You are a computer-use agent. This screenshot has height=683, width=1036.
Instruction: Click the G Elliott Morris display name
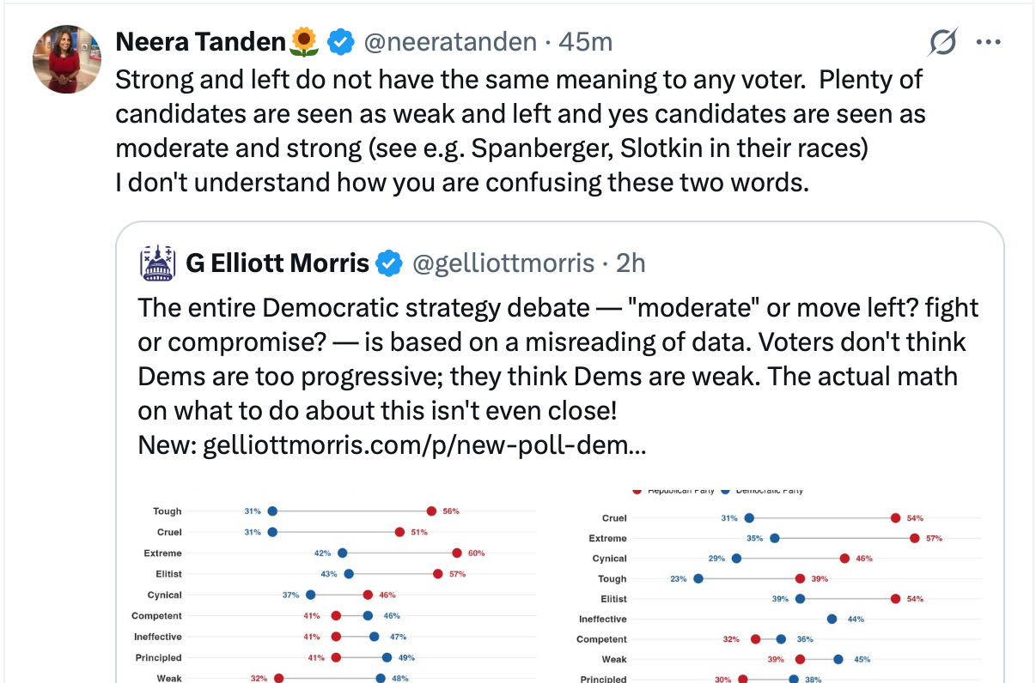click(x=277, y=263)
